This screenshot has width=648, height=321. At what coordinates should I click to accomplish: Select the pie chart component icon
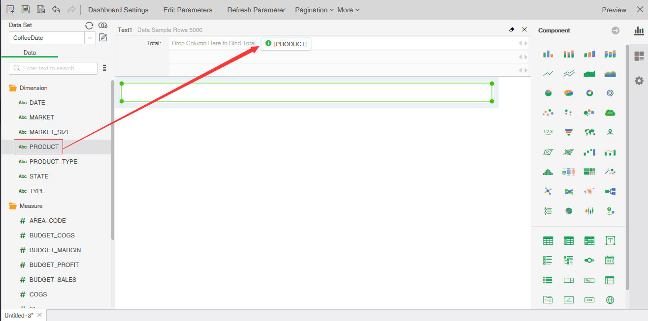pos(548,93)
